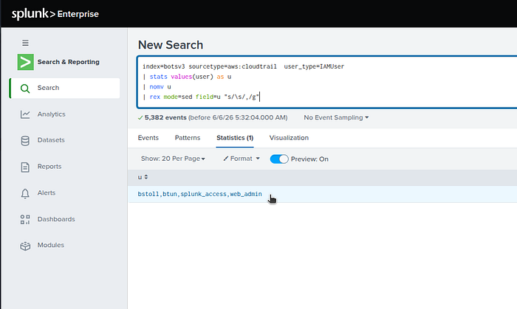The height and width of the screenshot is (309, 517).
Task: Click the Reports document icon
Action: [25, 167]
